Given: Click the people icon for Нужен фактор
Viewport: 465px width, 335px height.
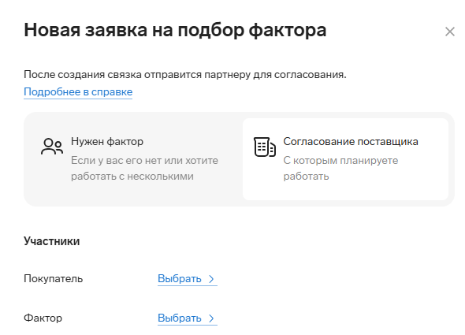Looking at the screenshot, I should click(x=52, y=147).
